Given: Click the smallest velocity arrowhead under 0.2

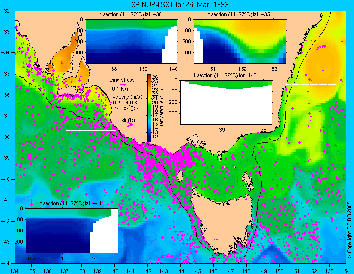Looking at the screenshot, I should [117, 109].
